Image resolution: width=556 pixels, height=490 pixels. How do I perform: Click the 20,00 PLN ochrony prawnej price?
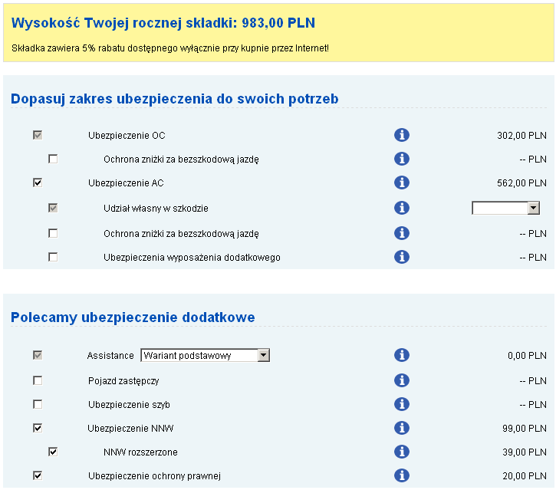pos(525,476)
